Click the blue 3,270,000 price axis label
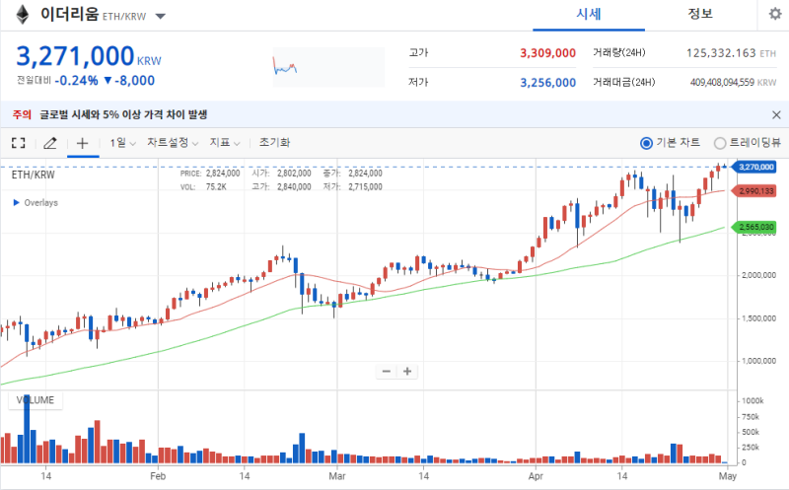Image resolution: width=789 pixels, height=490 pixels. pyautogui.click(x=753, y=167)
